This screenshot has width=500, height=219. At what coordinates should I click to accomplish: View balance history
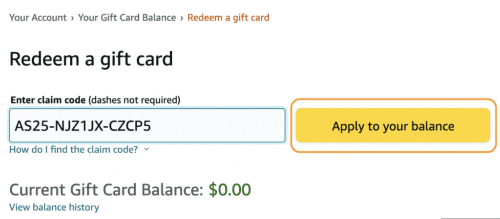54,207
